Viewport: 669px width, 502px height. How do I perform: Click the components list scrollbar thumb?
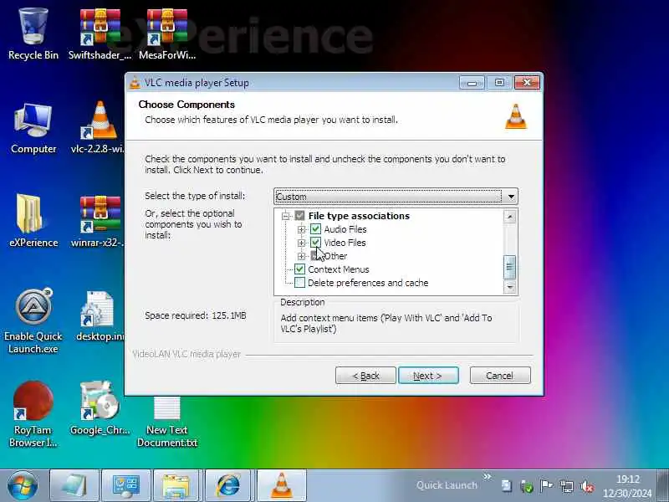pyautogui.click(x=509, y=267)
